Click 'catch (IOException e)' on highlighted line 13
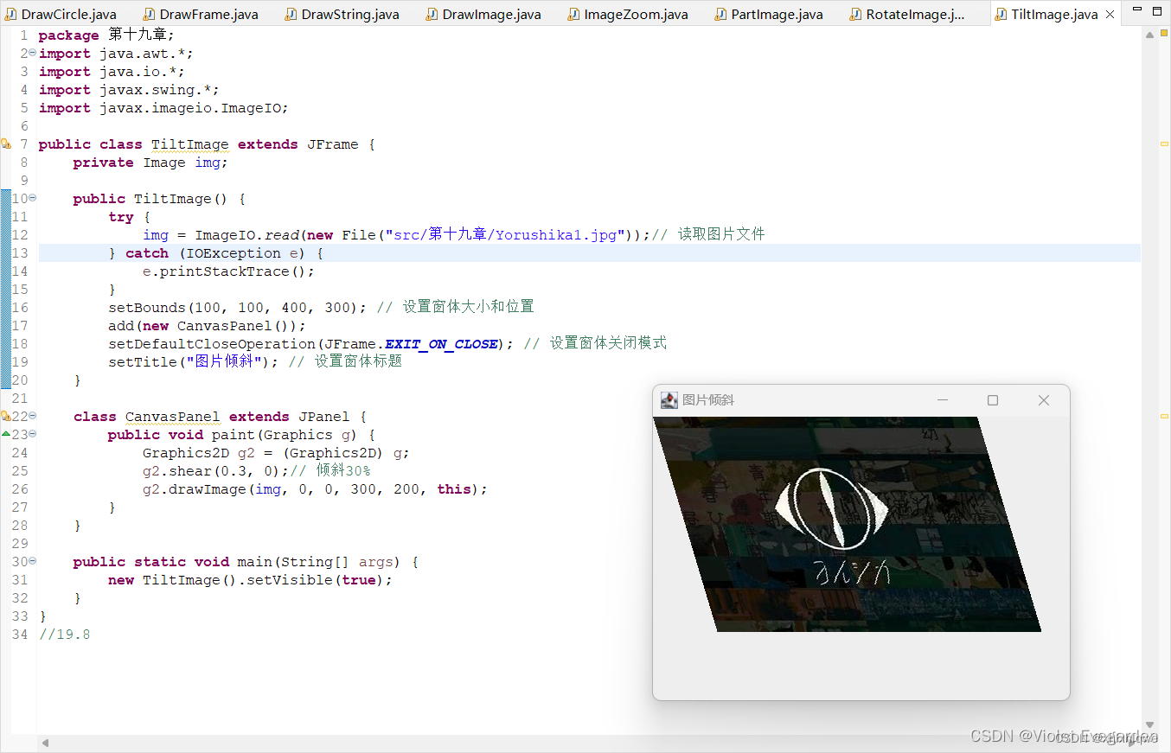 pyautogui.click(x=225, y=253)
